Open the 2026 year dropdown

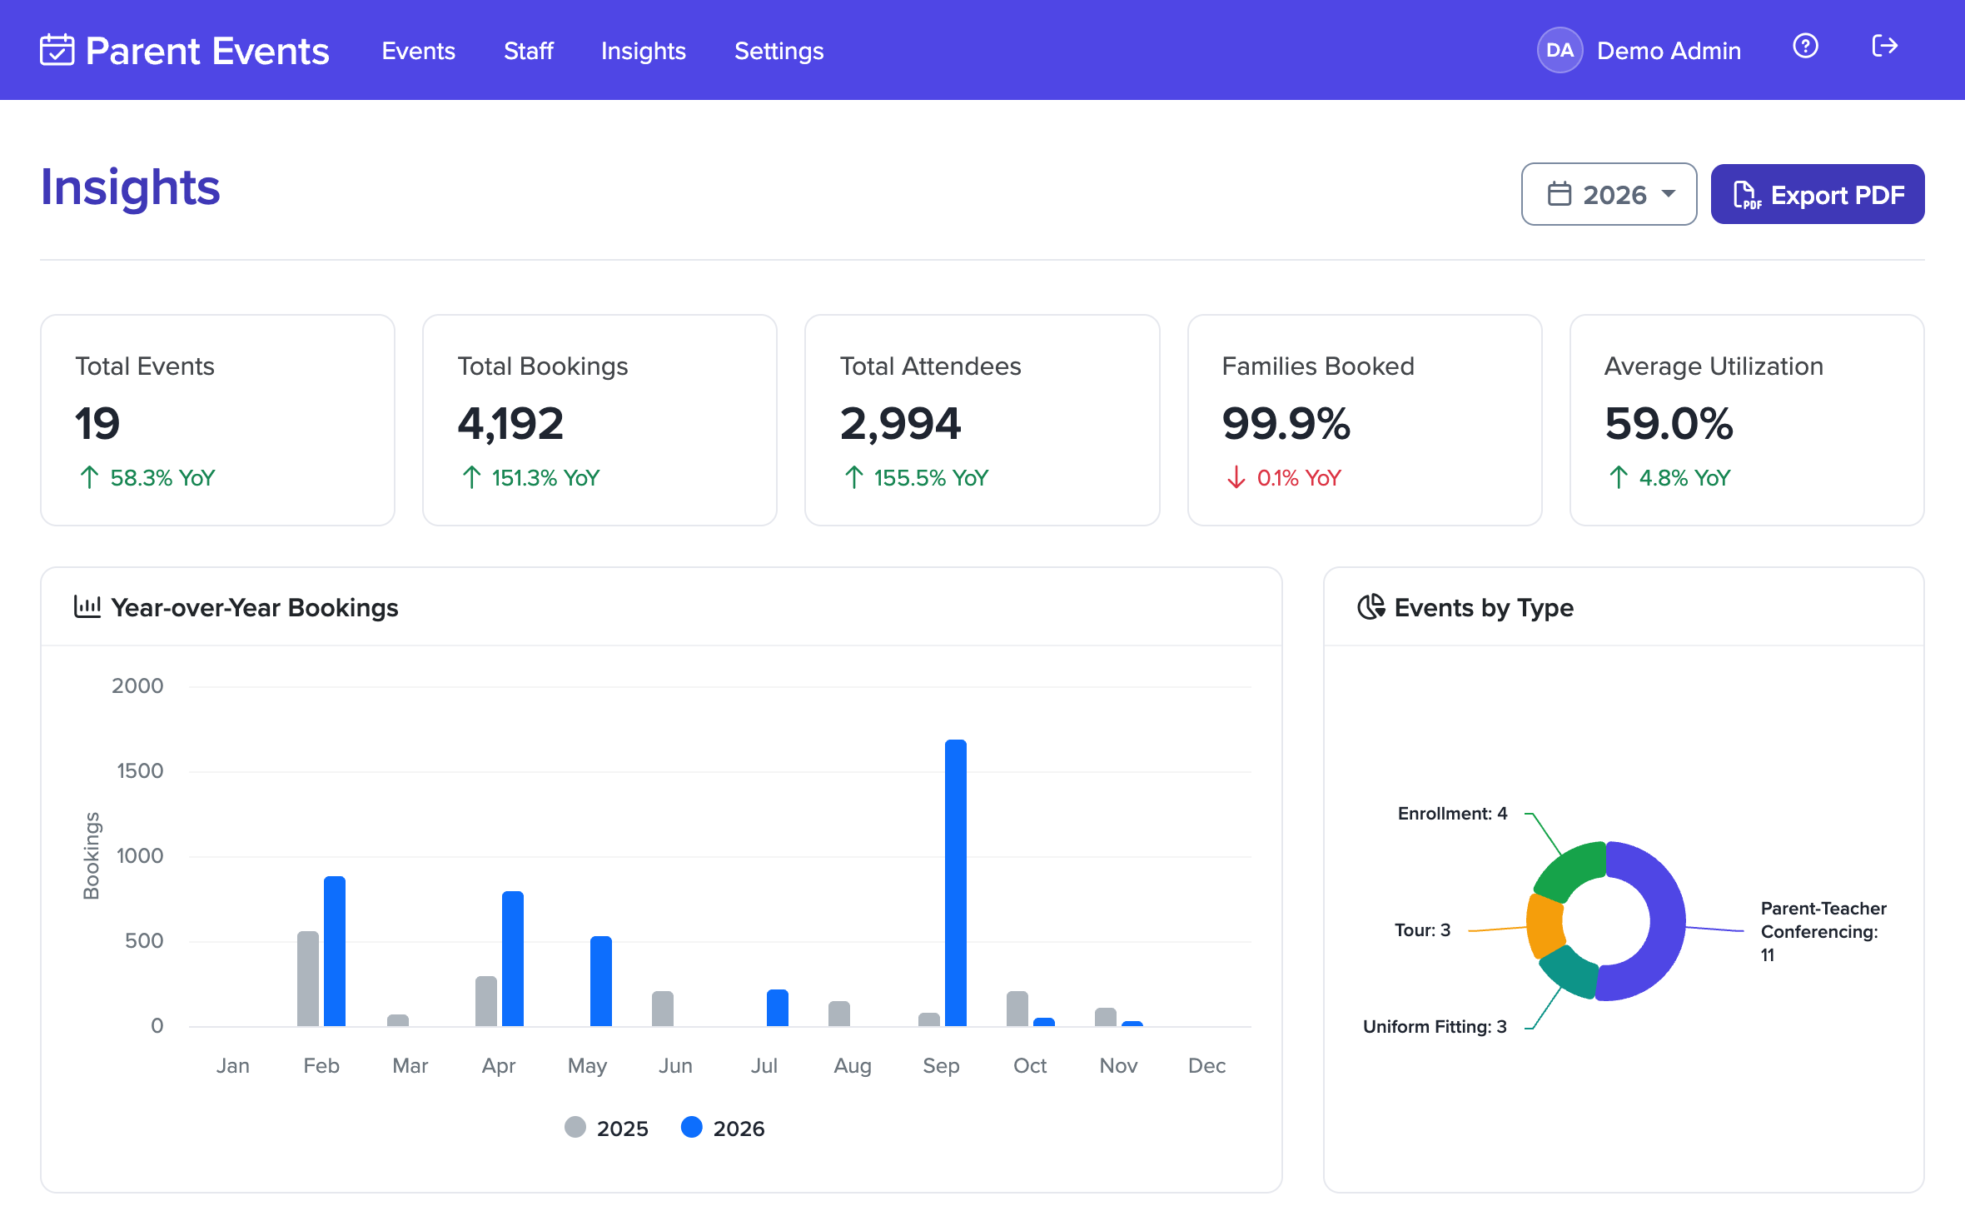click(1609, 194)
